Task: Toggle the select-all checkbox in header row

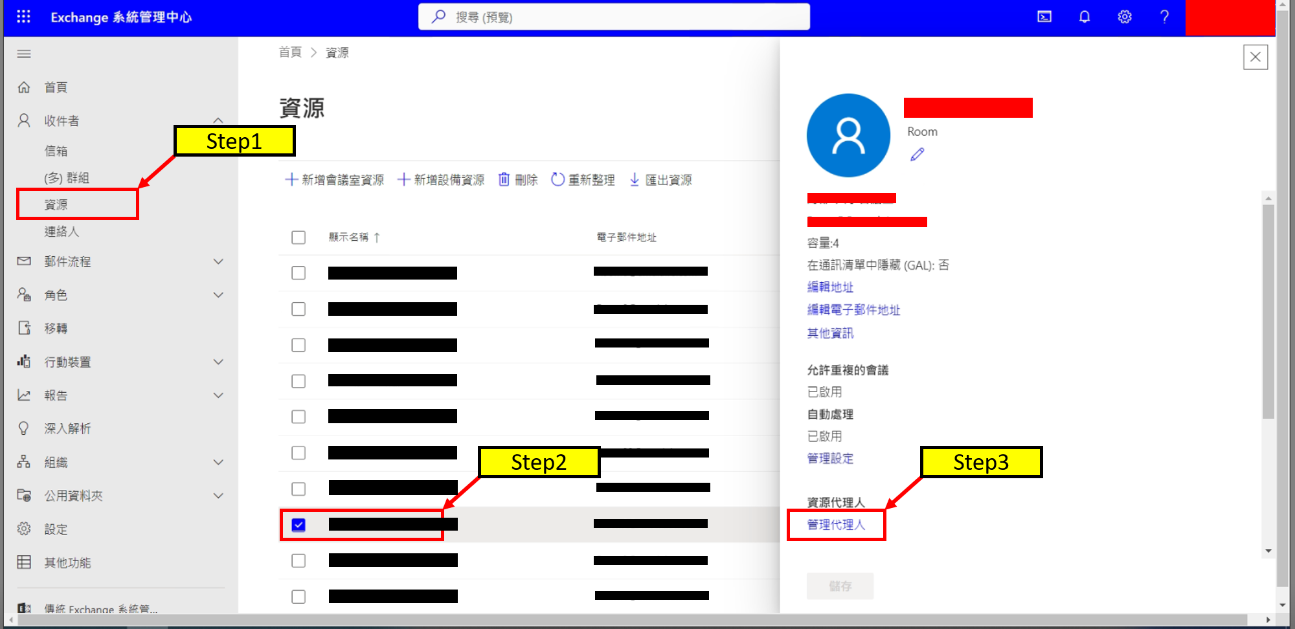Action: [x=298, y=237]
